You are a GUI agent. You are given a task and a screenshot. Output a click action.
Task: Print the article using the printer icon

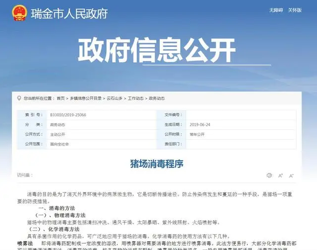point(269,175)
